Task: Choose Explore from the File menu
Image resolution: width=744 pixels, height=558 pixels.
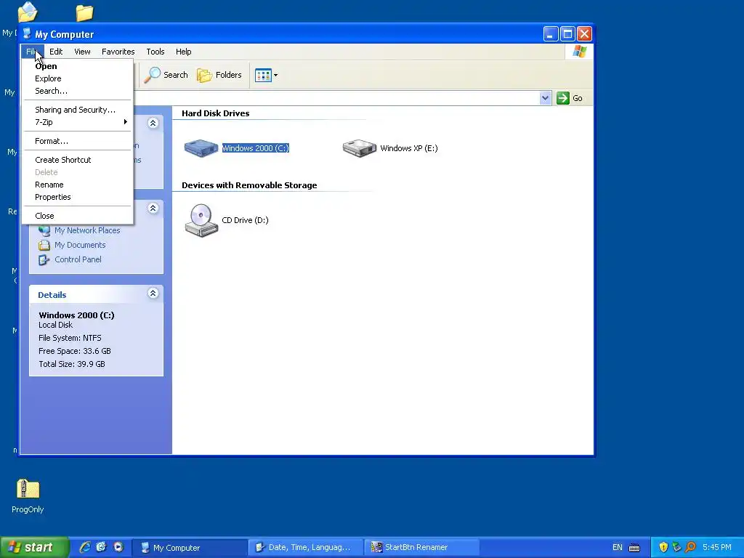Action: (x=77, y=78)
